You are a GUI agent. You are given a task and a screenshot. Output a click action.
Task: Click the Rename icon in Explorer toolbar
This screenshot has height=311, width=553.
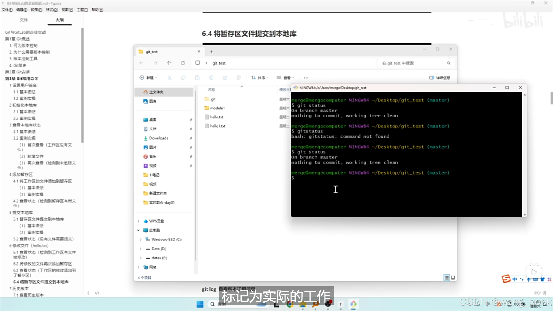(211, 78)
